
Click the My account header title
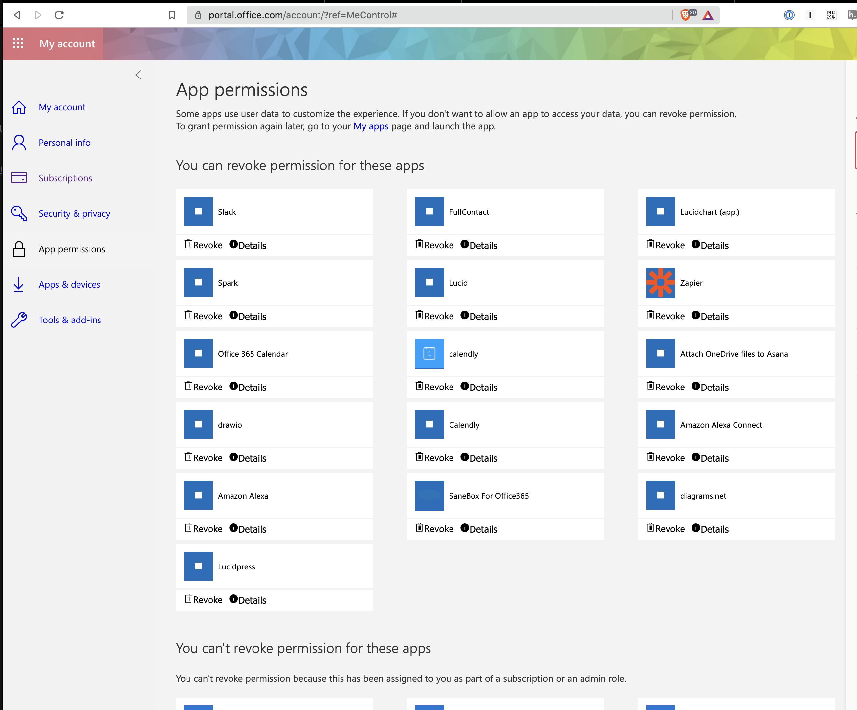click(x=67, y=44)
